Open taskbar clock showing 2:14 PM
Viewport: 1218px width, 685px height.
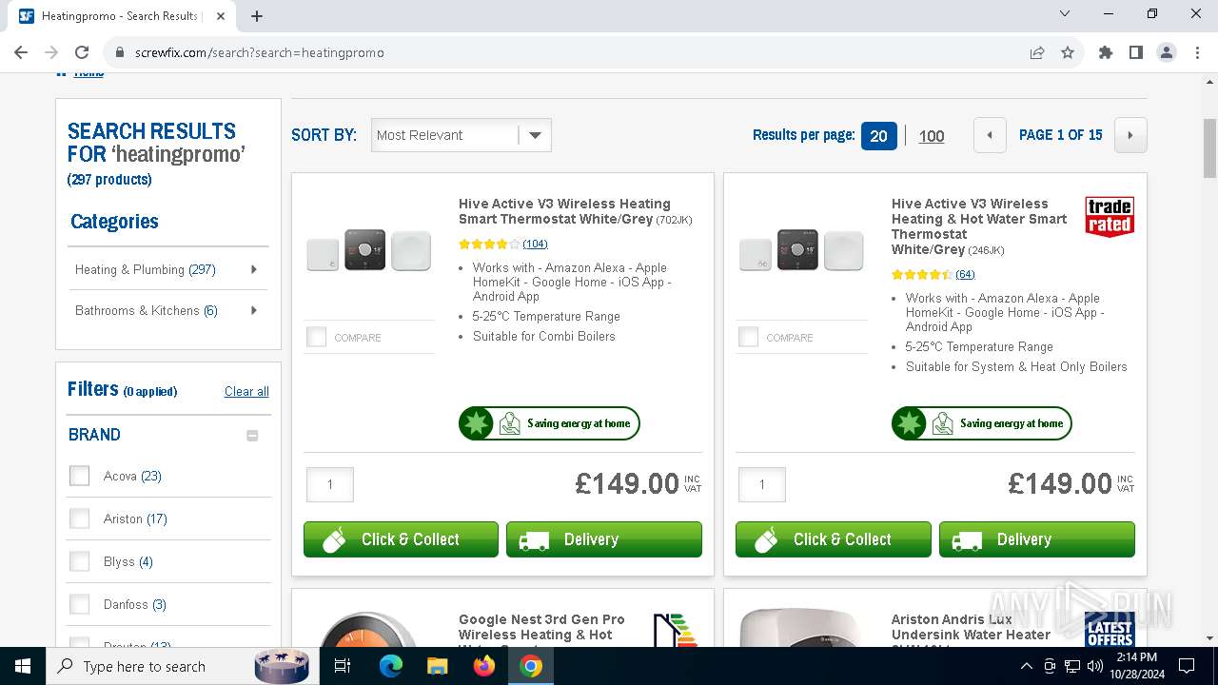[x=1136, y=666]
